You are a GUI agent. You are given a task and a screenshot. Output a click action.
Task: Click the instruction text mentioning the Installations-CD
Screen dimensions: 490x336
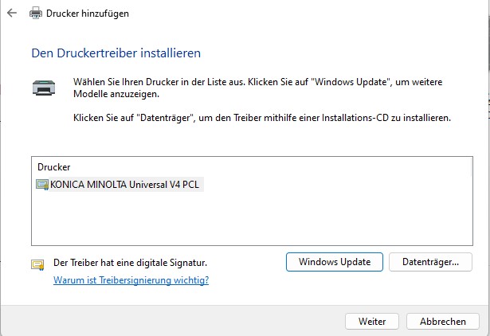262,118
